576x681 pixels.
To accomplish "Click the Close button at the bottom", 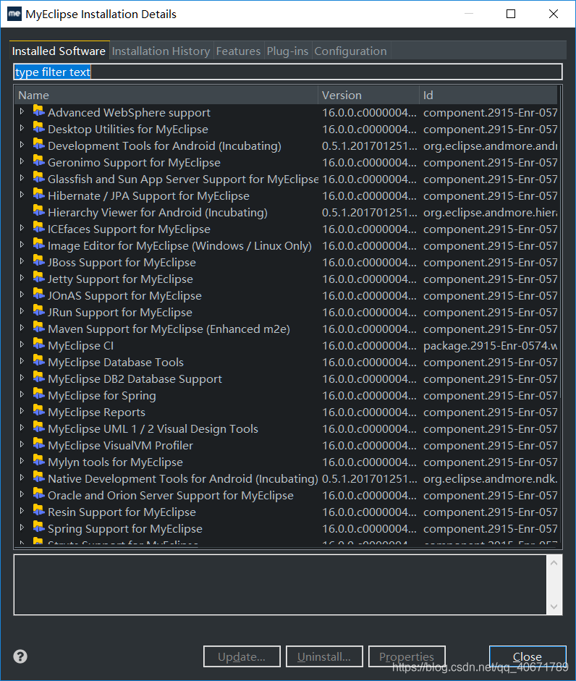I will pos(528,656).
